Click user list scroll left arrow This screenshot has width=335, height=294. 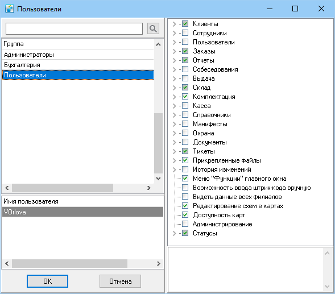(x=7, y=263)
